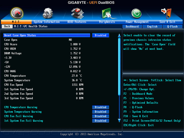Click the scroll up arrow
Viewport: 184px width, 138px height.
tap(119, 36)
